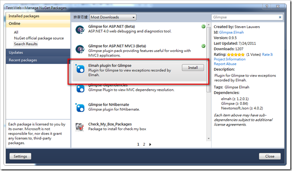Select Search Results in the sidebar
Screen dimensions: 292x171
coord(26,44)
